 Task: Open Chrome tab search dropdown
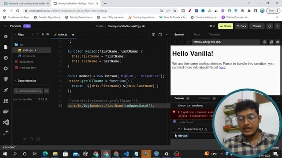point(249,3)
